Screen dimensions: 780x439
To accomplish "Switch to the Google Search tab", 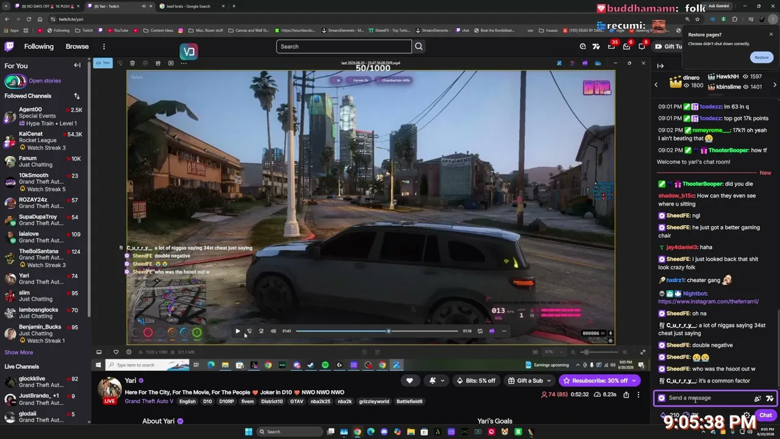I will [x=192, y=6].
